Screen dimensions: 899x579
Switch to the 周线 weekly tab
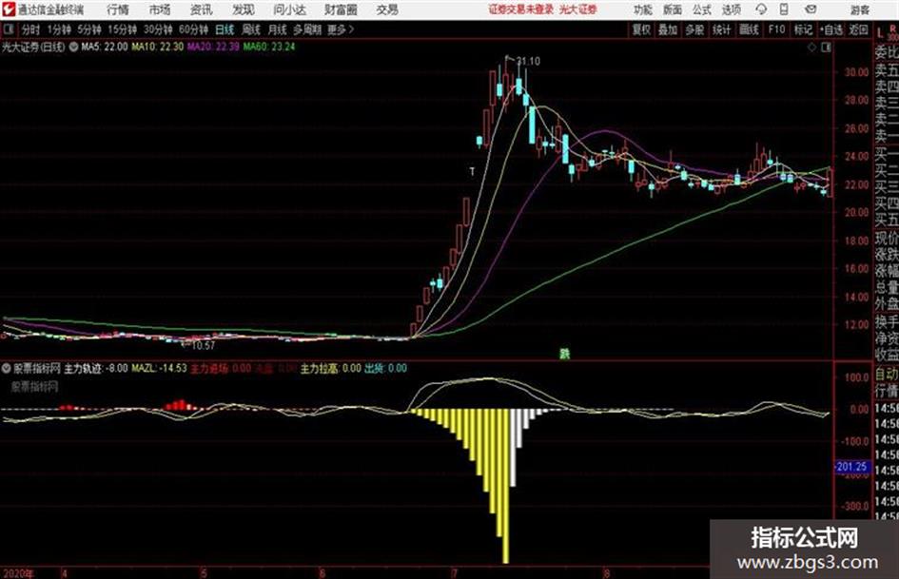click(x=251, y=29)
